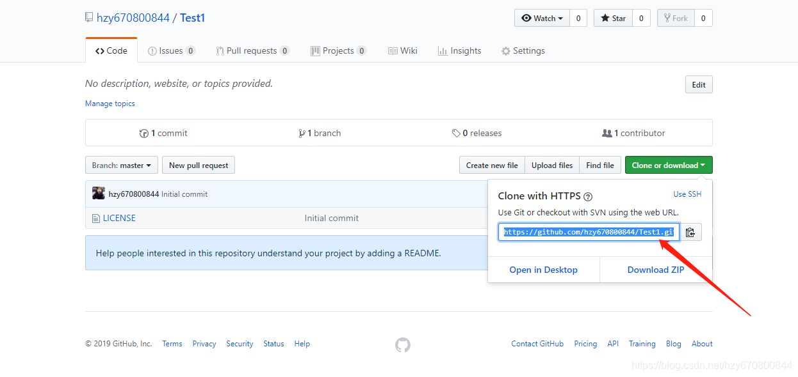This screenshot has width=798, height=377.
Task: Open the Insights tab
Action: [459, 50]
